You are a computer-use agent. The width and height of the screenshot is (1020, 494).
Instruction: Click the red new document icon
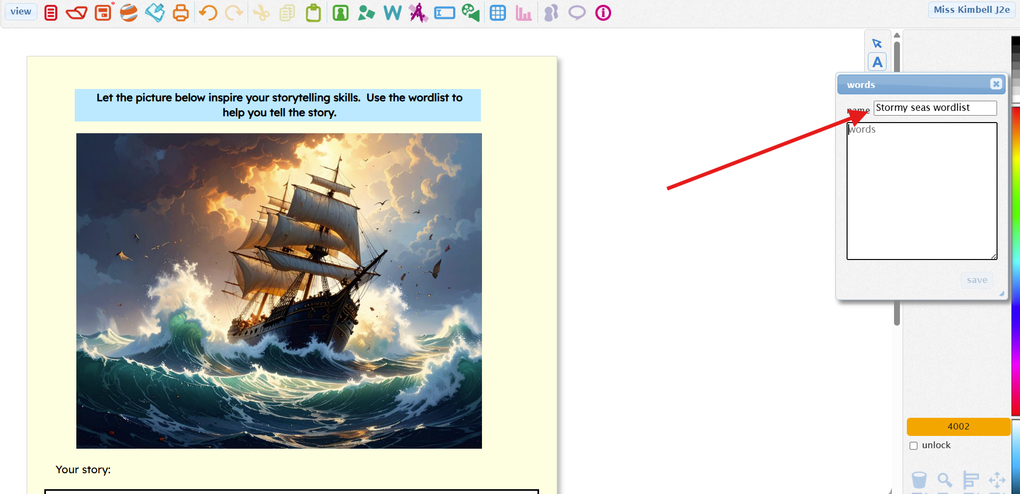(x=51, y=13)
